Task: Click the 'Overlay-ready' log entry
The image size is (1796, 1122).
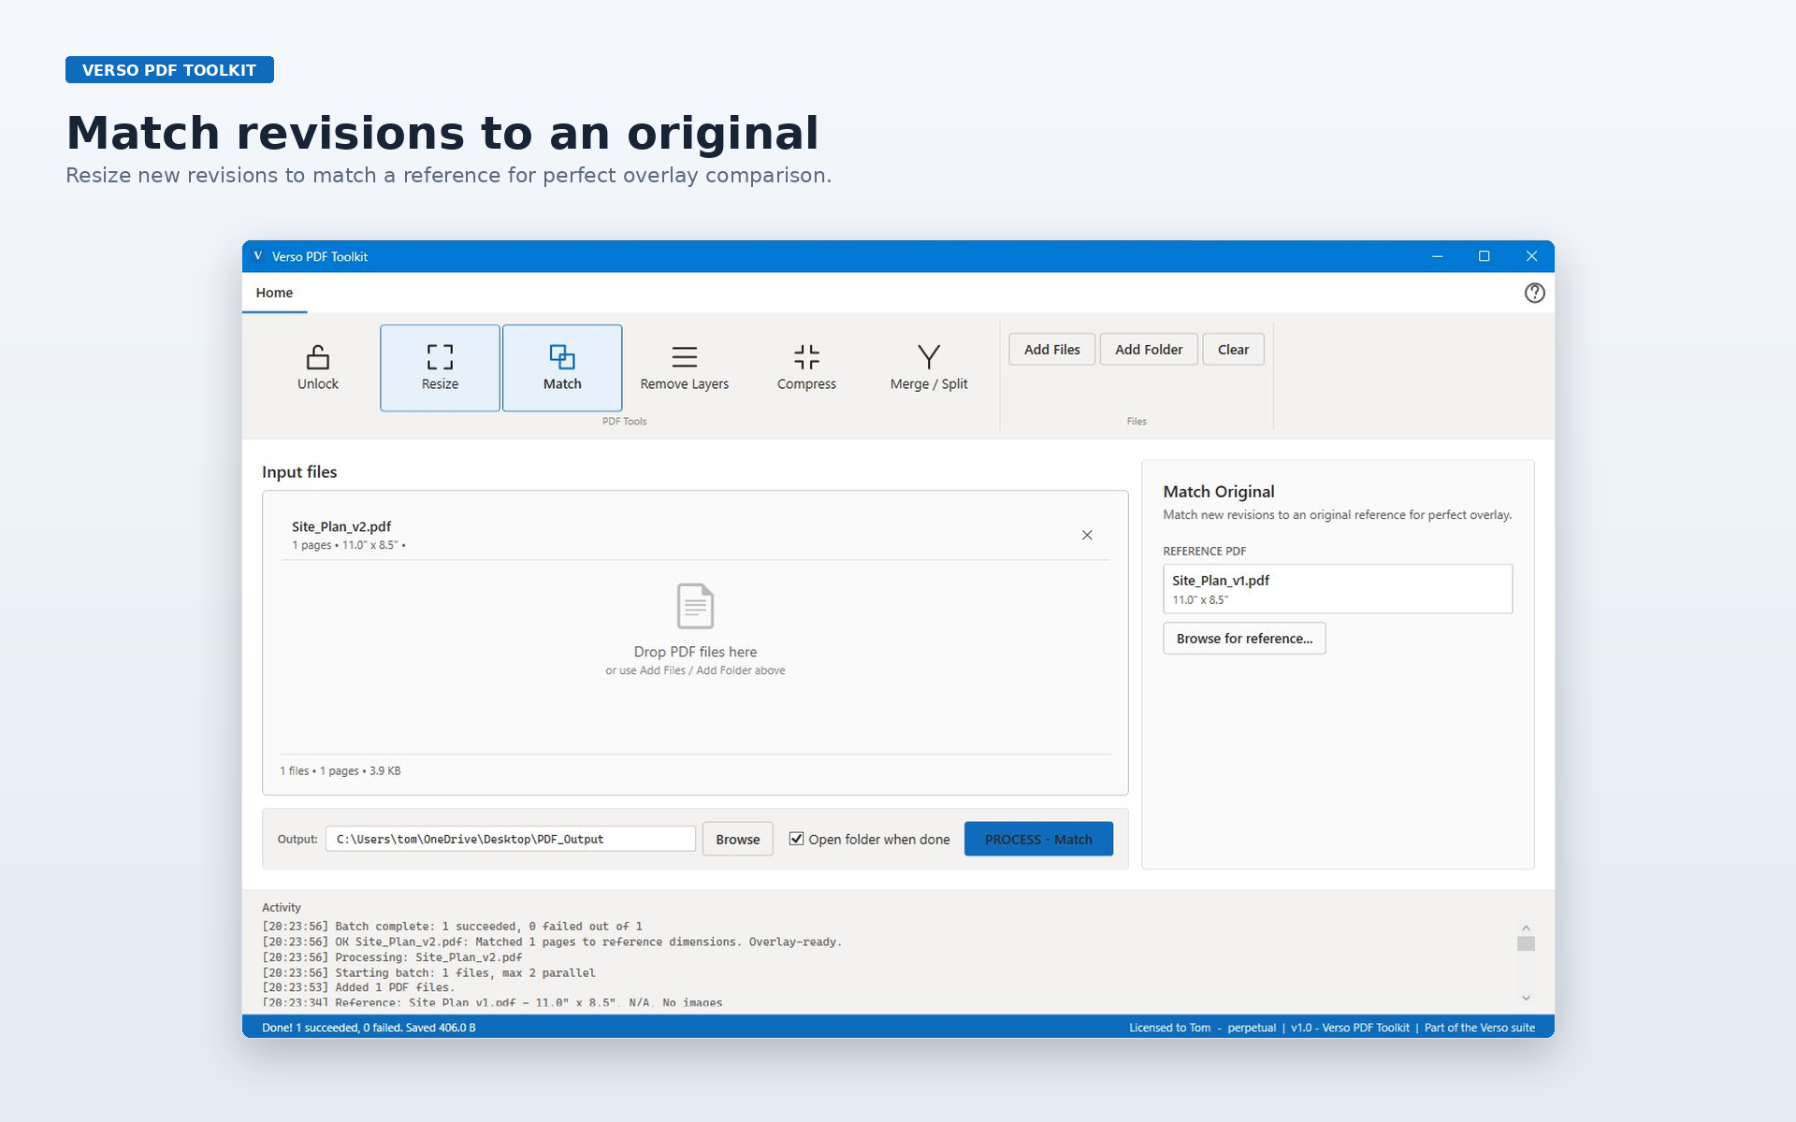Action: point(552,942)
